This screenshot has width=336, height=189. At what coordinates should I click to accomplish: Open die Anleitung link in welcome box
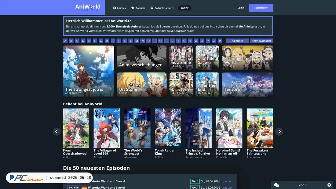(x=247, y=27)
